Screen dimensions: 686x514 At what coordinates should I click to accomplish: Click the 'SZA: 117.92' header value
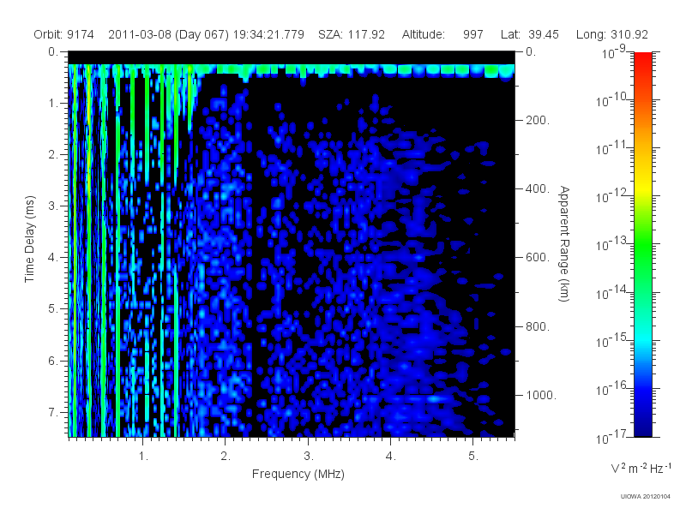[x=352, y=34]
